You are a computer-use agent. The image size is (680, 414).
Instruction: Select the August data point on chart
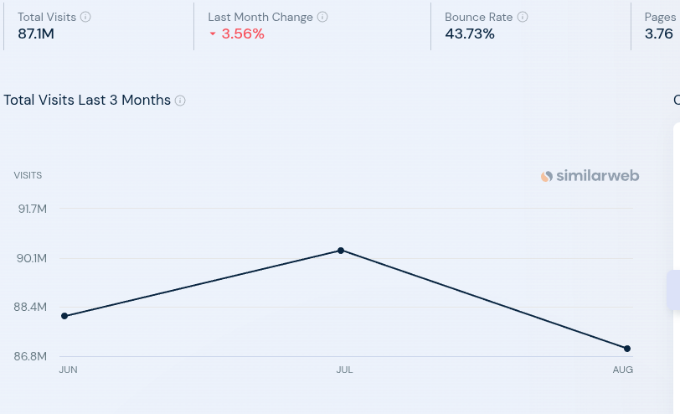pyautogui.click(x=627, y=349)
